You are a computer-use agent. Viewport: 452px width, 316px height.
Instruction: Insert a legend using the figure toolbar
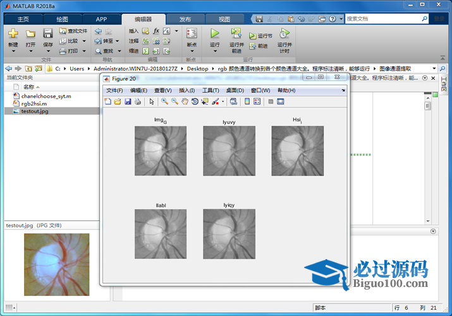[x=257, y=101]
